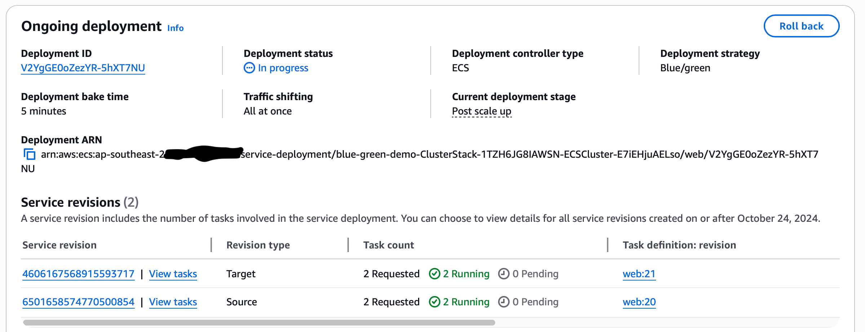Open task definition web:20
Image resolution: width=865 pixels, height=332 pixels.
(639, 302)
